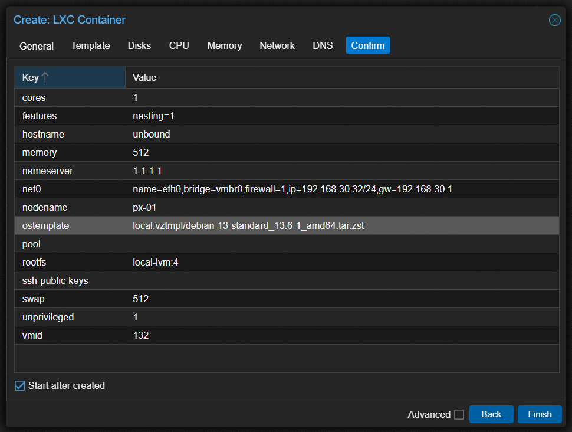
Task: Click the Finish button
Action: (x=540, y=414)
